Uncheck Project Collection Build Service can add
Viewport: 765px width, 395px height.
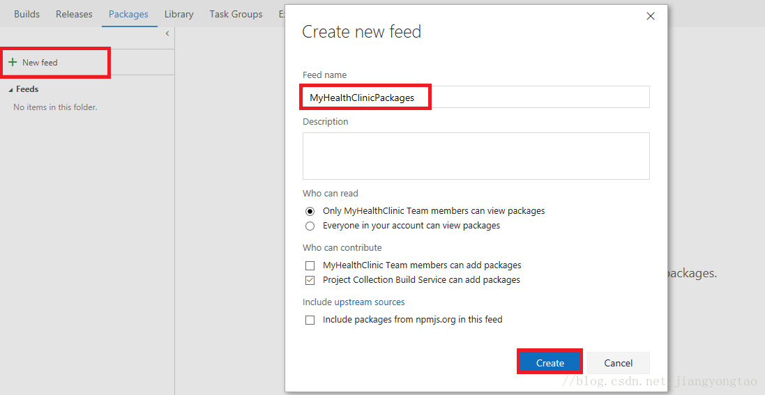[x=310, y=280]
